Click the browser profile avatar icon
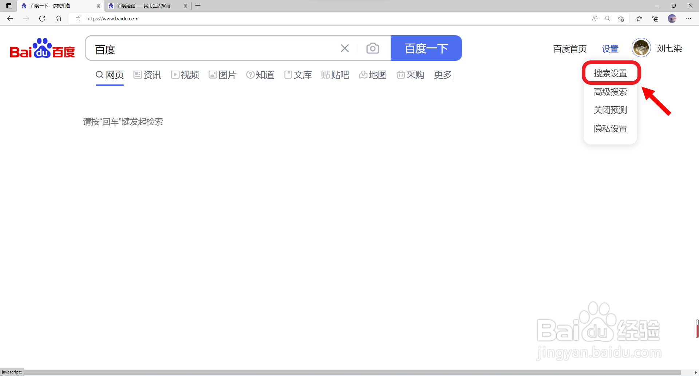This screenshot has width=699, height=376. tap(672, 19)
